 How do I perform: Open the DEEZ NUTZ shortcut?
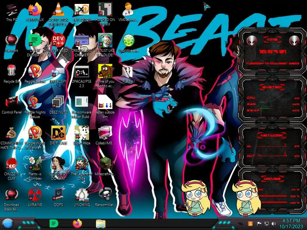point(58,105)
